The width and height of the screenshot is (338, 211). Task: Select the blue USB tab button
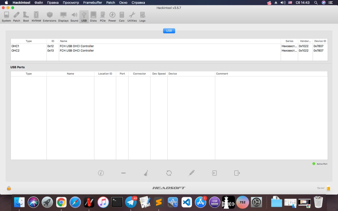click(x=169, y=31)
